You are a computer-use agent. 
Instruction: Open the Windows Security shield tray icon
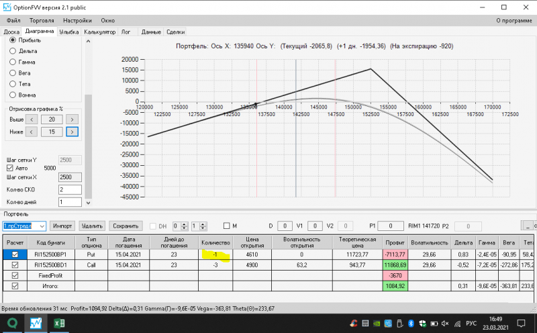(x=422, y=323)
